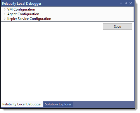
Task: Expand the VM Configuration node triangle
Action: point(5,9)
